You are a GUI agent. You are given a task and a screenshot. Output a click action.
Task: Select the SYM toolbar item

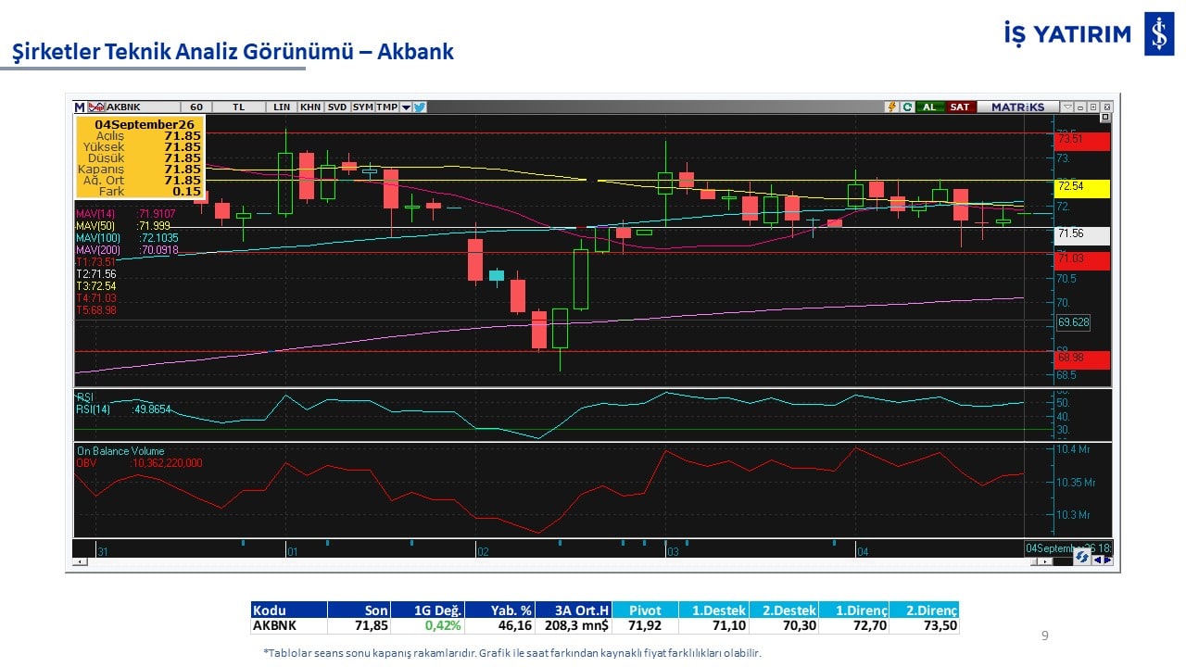[363, 107]
